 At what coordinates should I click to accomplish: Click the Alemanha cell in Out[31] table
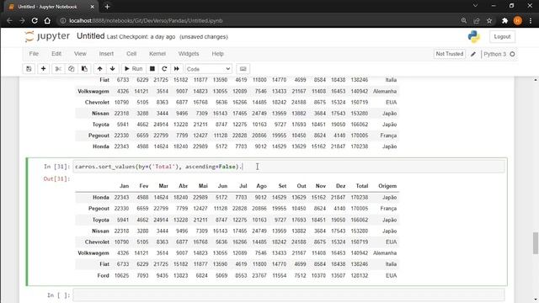tap(385, 253)
